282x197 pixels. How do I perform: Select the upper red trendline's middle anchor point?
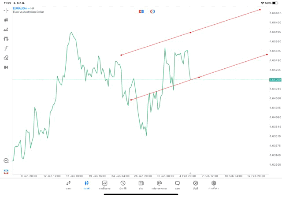coord(190,32)
